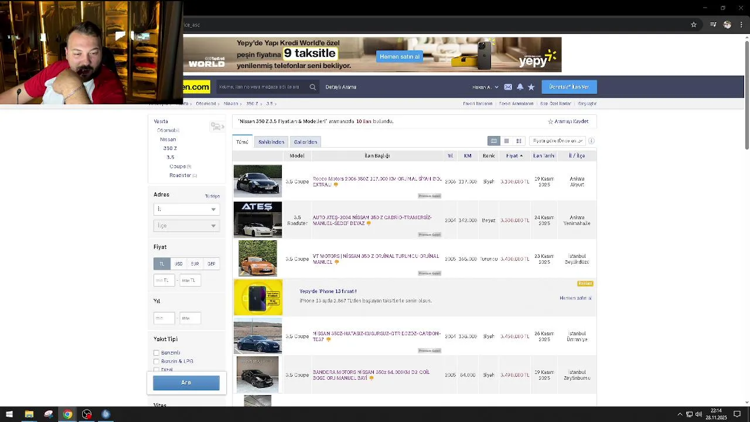Image resolution: width=750 pixels, height=422 pixels.
Task: Open the VT MOTORS turuncu 350Z listing
Action: pyautogui.click(x=376, y=259)
